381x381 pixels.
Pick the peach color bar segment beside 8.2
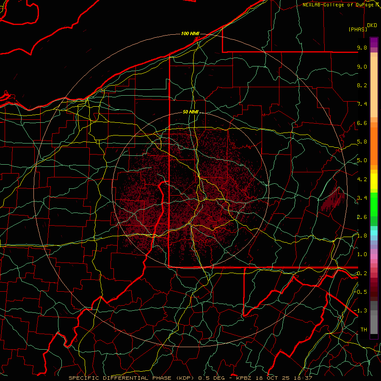[x=374, y=87]
